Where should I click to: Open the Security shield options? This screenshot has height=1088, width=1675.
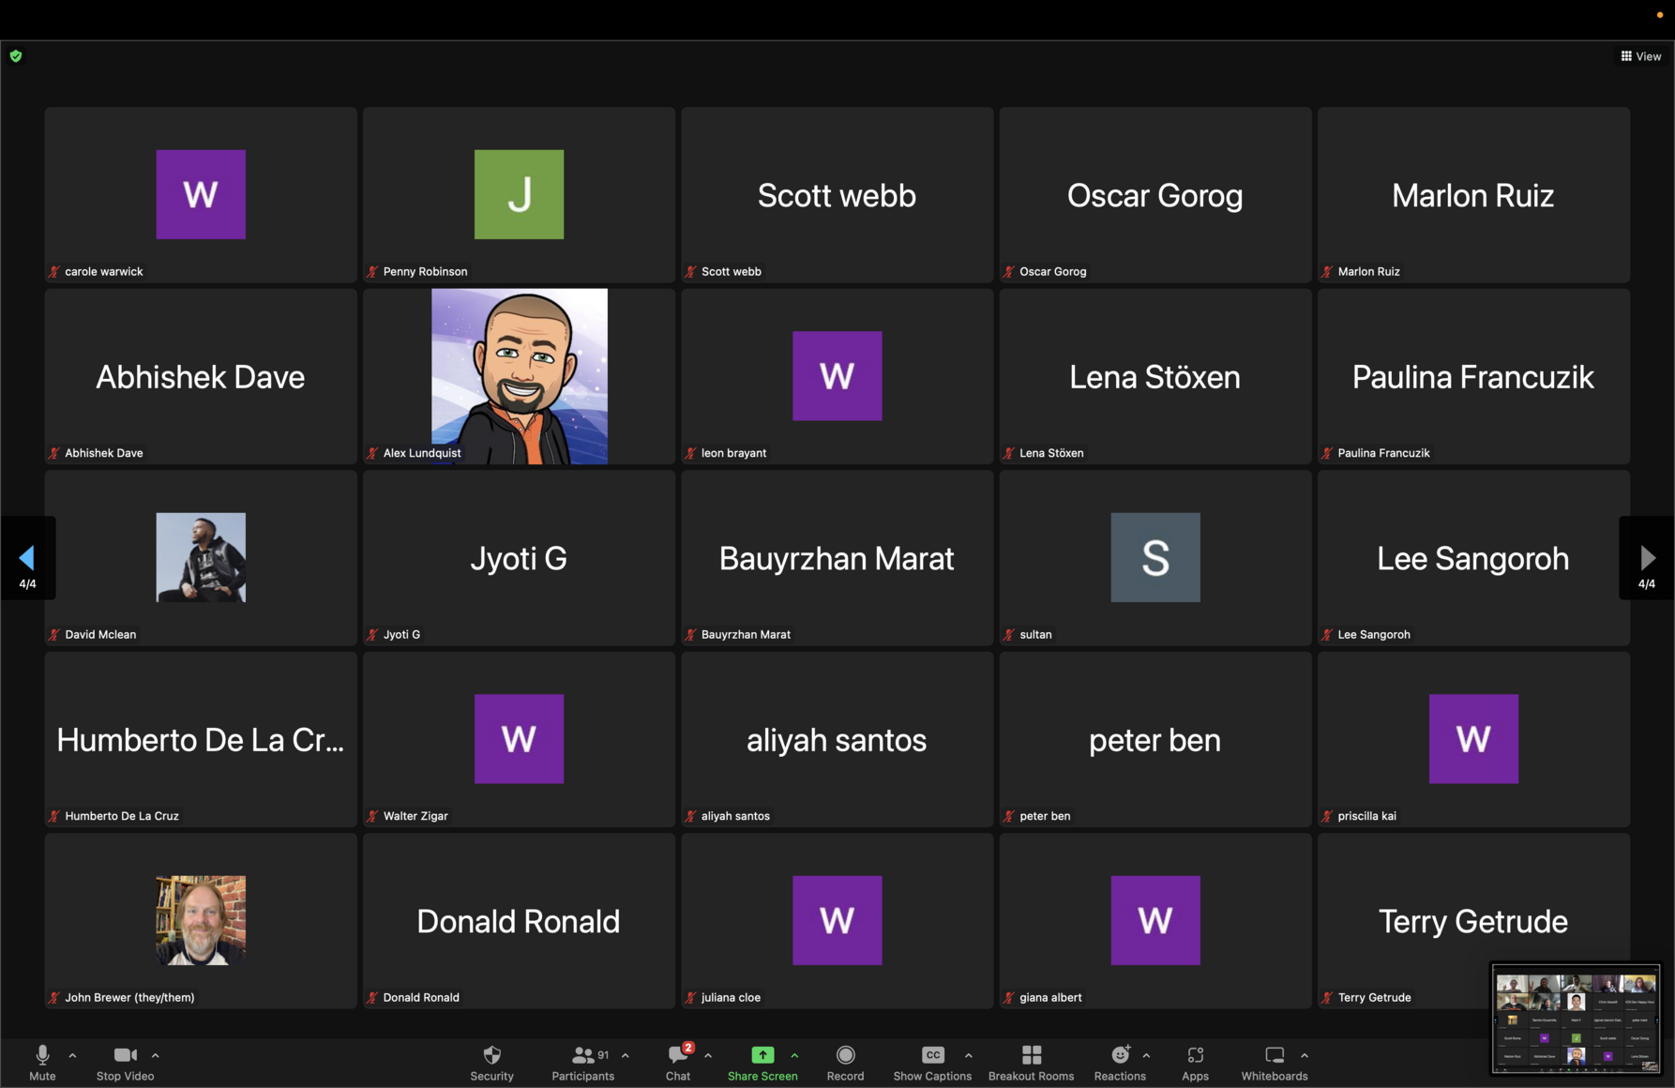click(491, 1063)
